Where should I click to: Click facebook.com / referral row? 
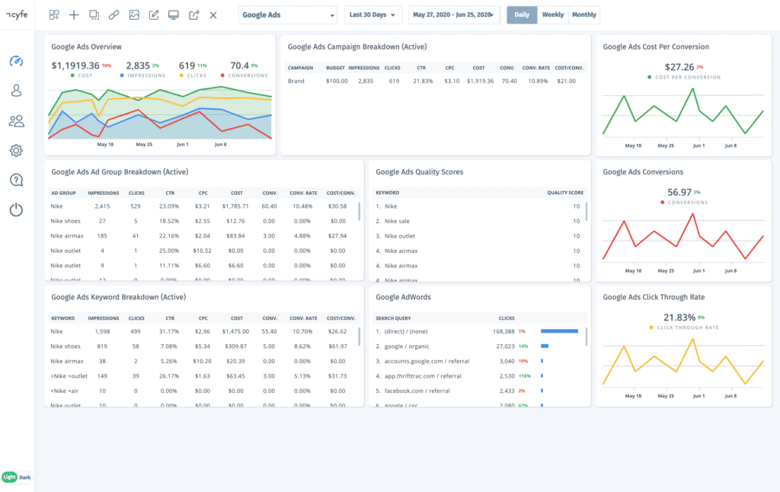pyautogui.click(x=478, y=391)
